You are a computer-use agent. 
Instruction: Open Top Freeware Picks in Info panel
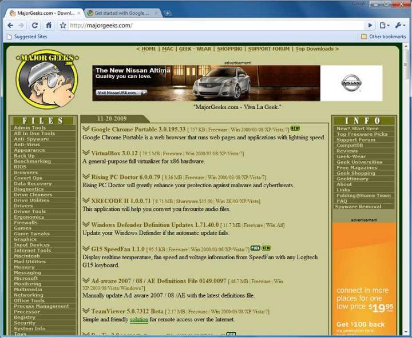(362, 134)
